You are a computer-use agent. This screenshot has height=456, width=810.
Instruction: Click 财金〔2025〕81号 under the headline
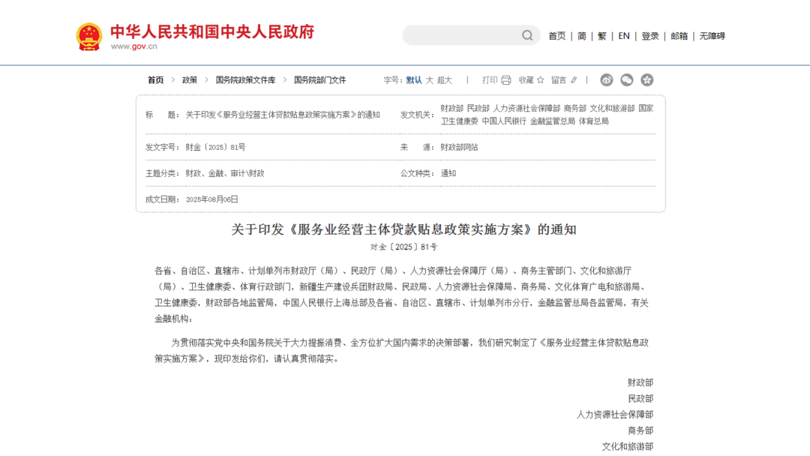tap(403, 247)
